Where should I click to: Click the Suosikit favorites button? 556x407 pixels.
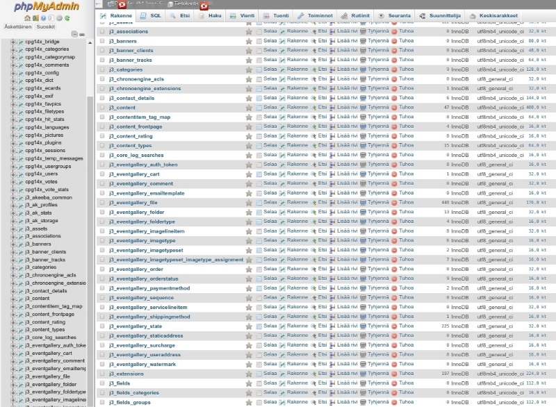coord(46,25)
